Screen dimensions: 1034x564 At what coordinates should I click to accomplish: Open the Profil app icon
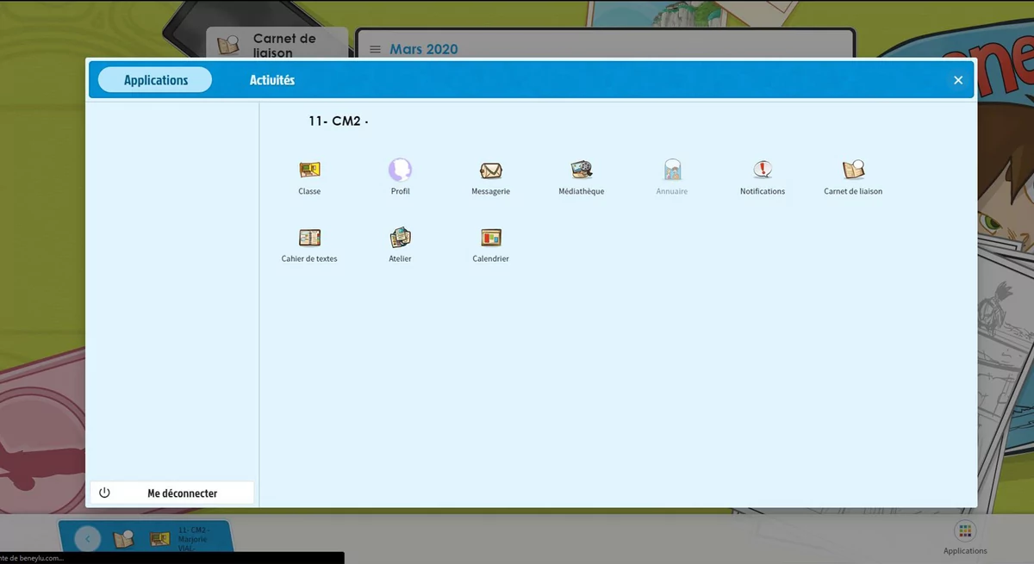click(400, 170)
